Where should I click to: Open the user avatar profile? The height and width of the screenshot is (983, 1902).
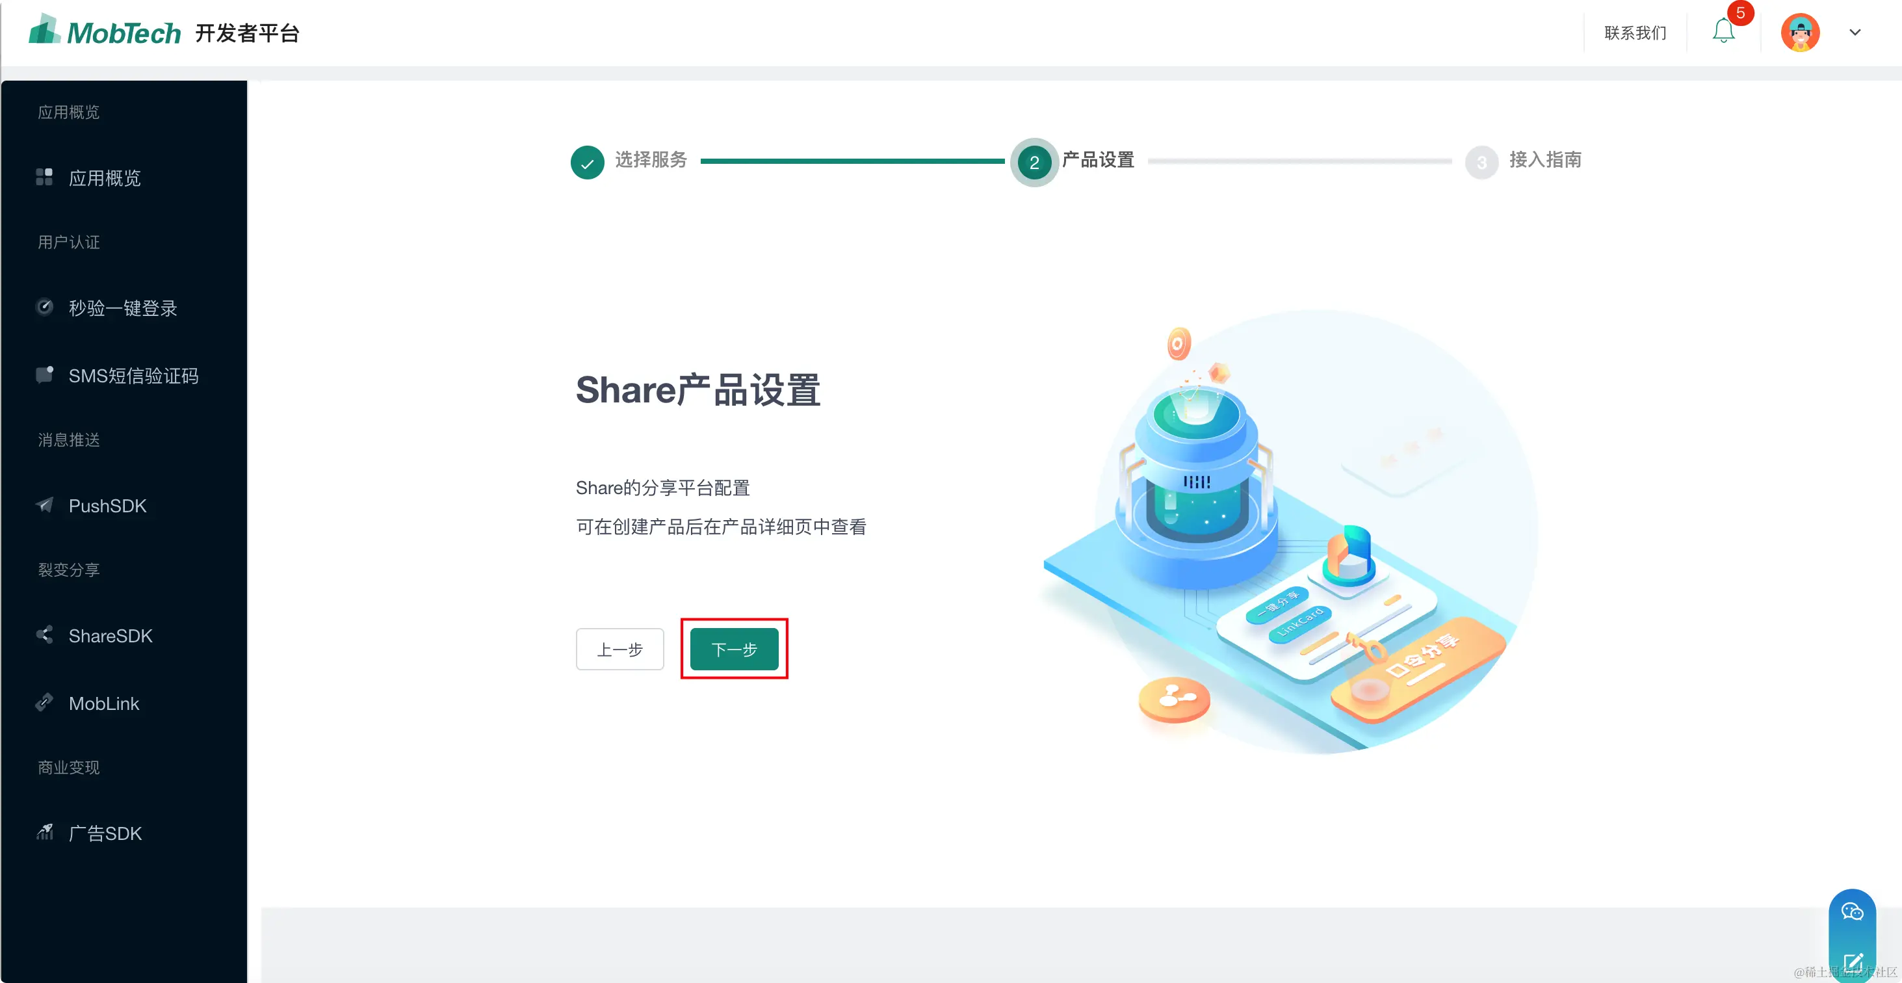coord(1799,33)
